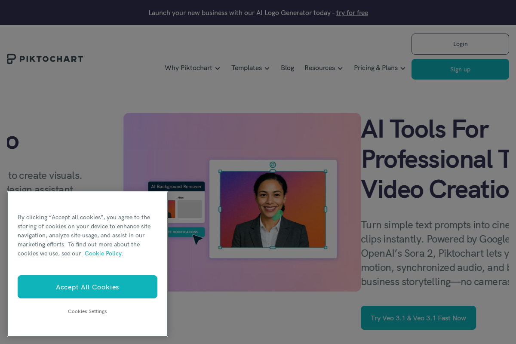Click the rotation handle above the selected image

point(273,164)
